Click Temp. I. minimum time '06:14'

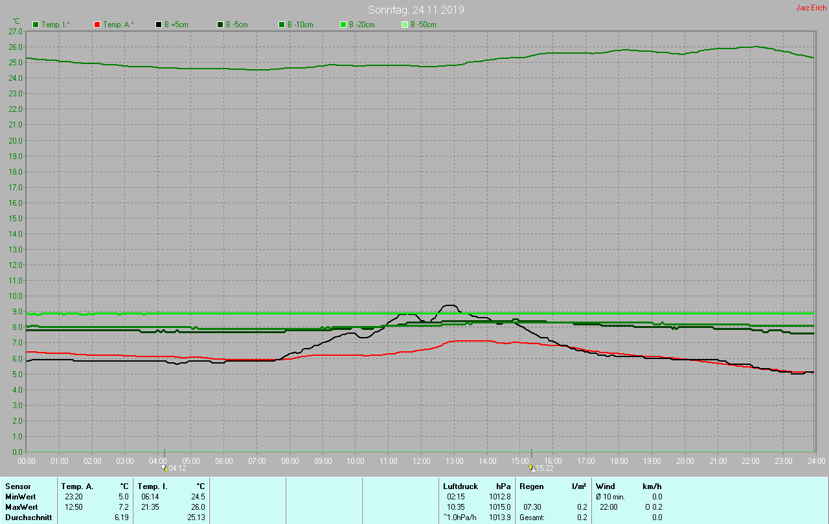point(150,496)
